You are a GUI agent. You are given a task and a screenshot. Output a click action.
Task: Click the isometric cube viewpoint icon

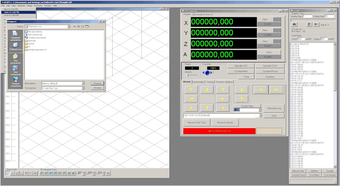coord(69,173)
